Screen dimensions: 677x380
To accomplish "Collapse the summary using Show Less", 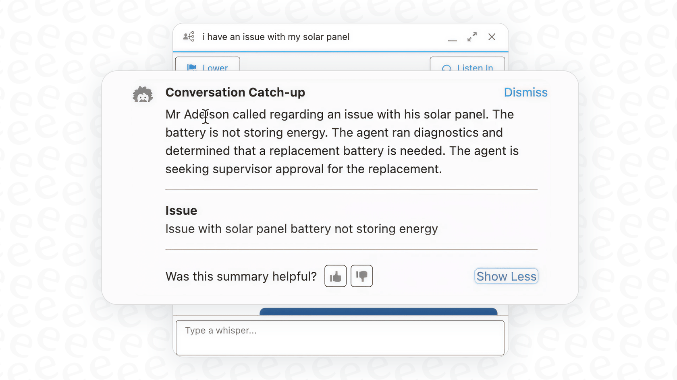I will pos(506,276).
